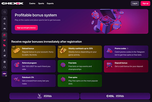Click the gold coins Weekly cashback icon
Image resolution: width=152 pixels, height=102 pixels.
click(x=63, y=50)
